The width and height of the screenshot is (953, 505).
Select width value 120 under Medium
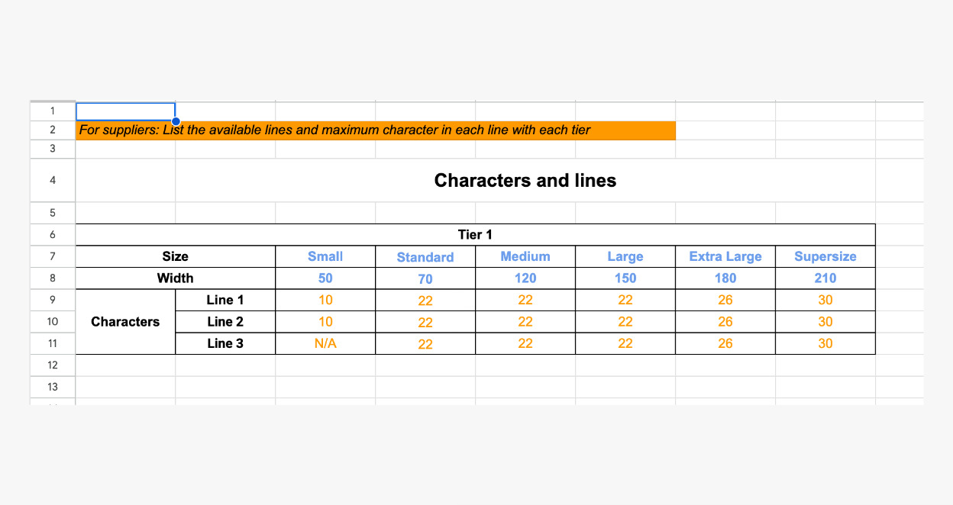pos(525,278)
